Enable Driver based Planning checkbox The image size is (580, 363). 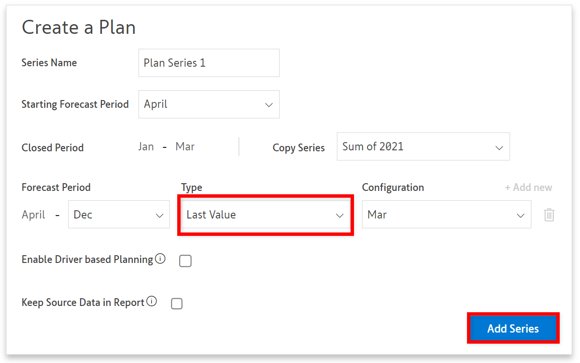(185, 261)
